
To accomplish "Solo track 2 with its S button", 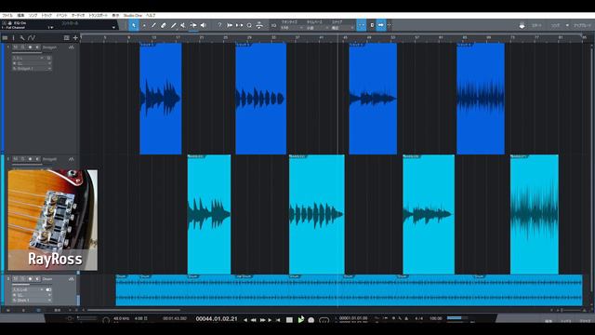I will pos(22,159).
